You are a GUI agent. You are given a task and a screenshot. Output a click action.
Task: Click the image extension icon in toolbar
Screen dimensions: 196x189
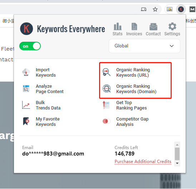pos(170,9)
